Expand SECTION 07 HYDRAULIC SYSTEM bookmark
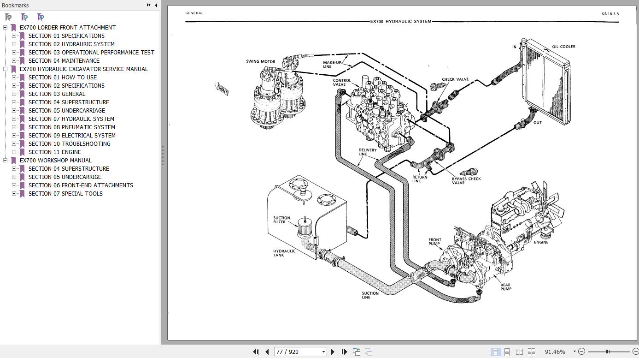The width and height of the screenshot is (639, 358). click(x=14, y=119)
